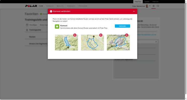Open the Tagebuch menu

pos(50,6)
